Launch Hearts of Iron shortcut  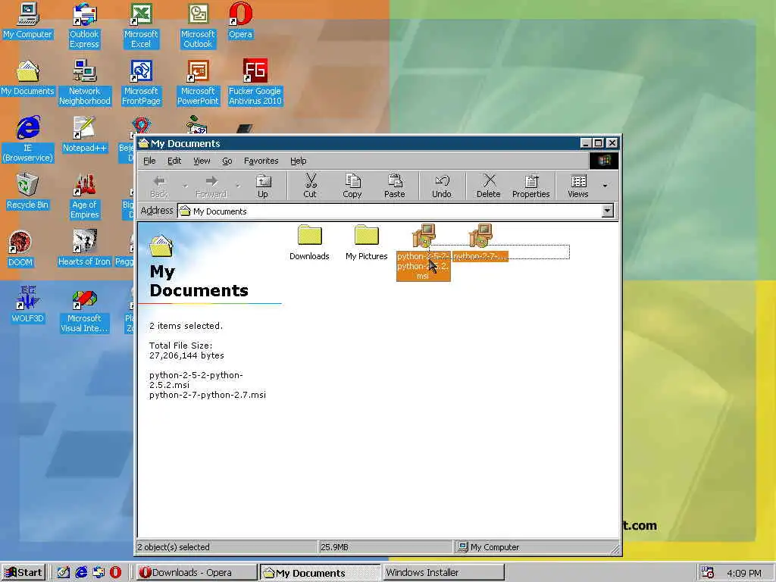pos(84,248)
